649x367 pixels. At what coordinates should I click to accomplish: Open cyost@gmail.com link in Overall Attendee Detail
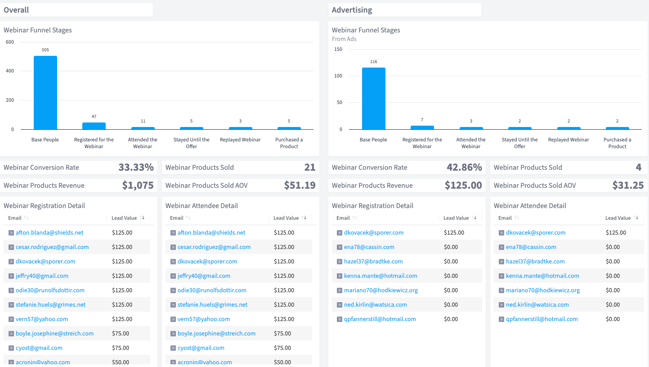point(201,348)
